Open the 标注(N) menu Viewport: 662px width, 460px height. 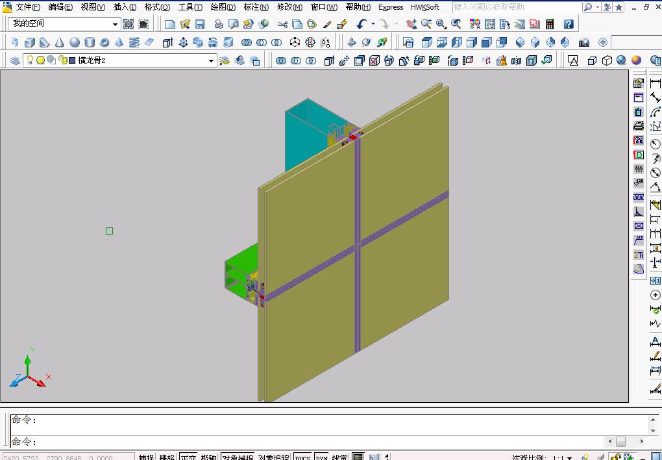[x=256, y=7]
